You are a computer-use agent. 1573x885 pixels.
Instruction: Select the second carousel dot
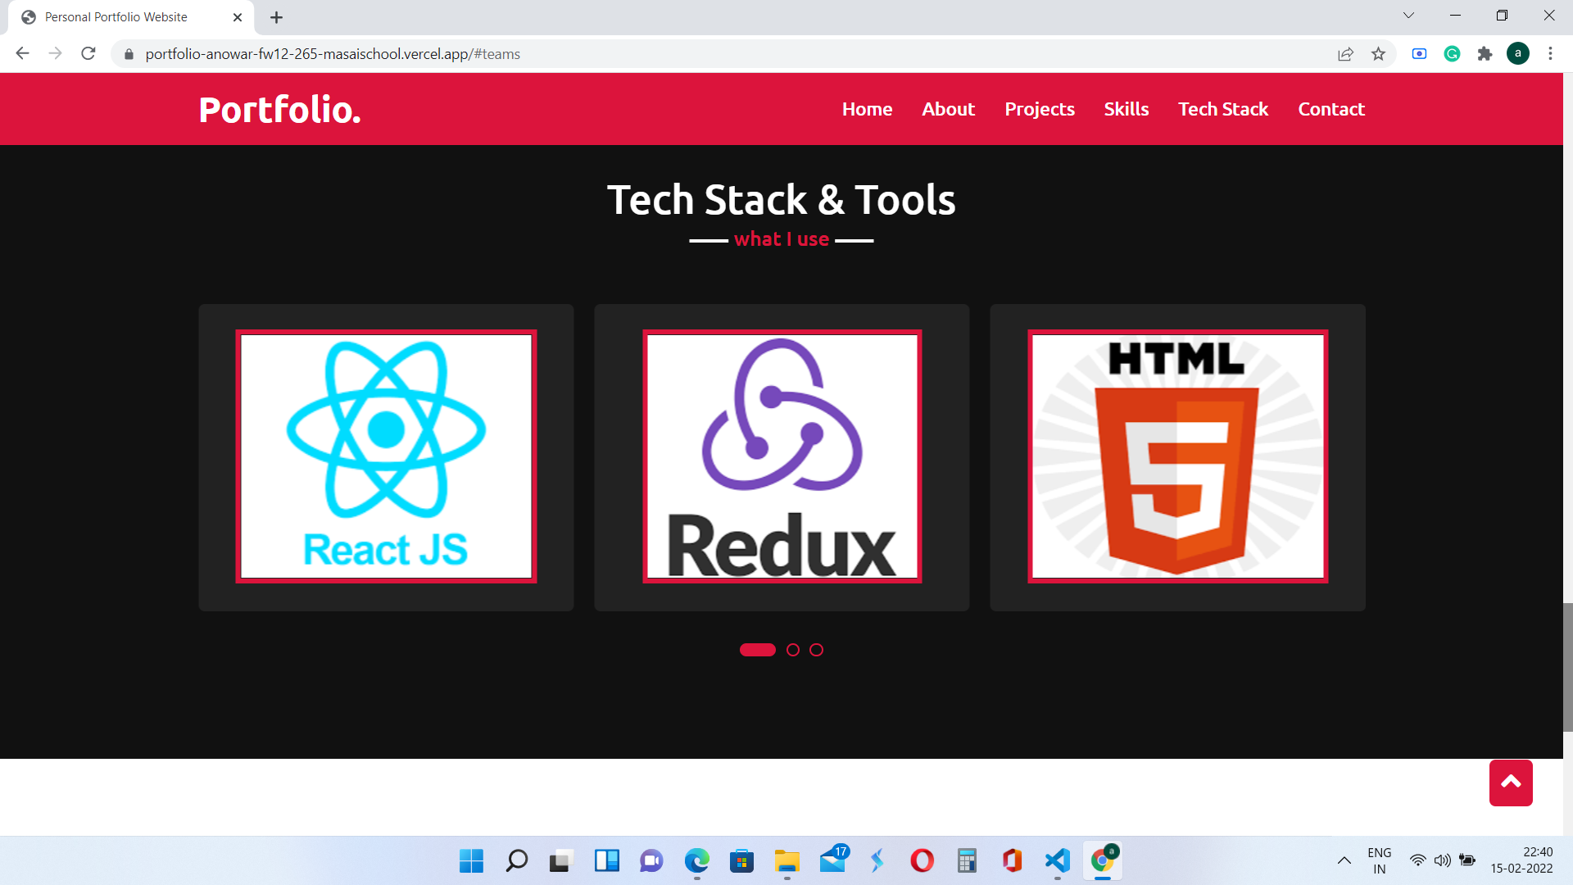tap(792, 650)
